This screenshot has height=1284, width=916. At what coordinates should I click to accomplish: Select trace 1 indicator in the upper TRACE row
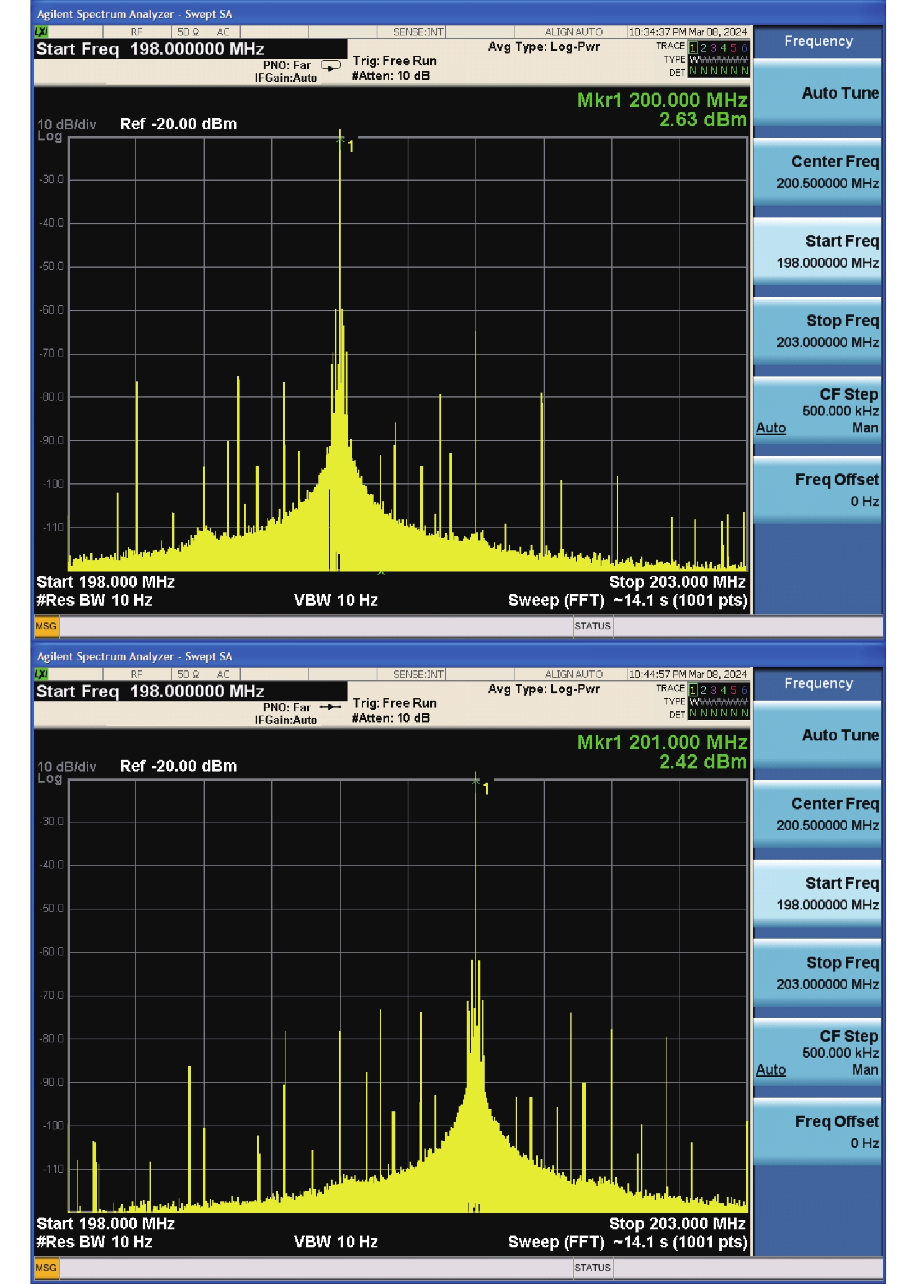tap(693, 47)
